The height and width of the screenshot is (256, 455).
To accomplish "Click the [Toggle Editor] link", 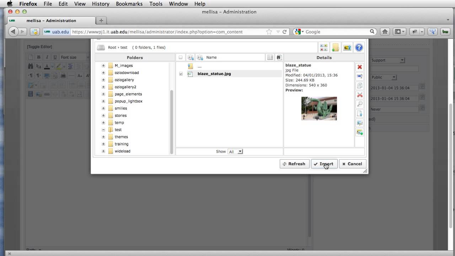I will (39, 47).
